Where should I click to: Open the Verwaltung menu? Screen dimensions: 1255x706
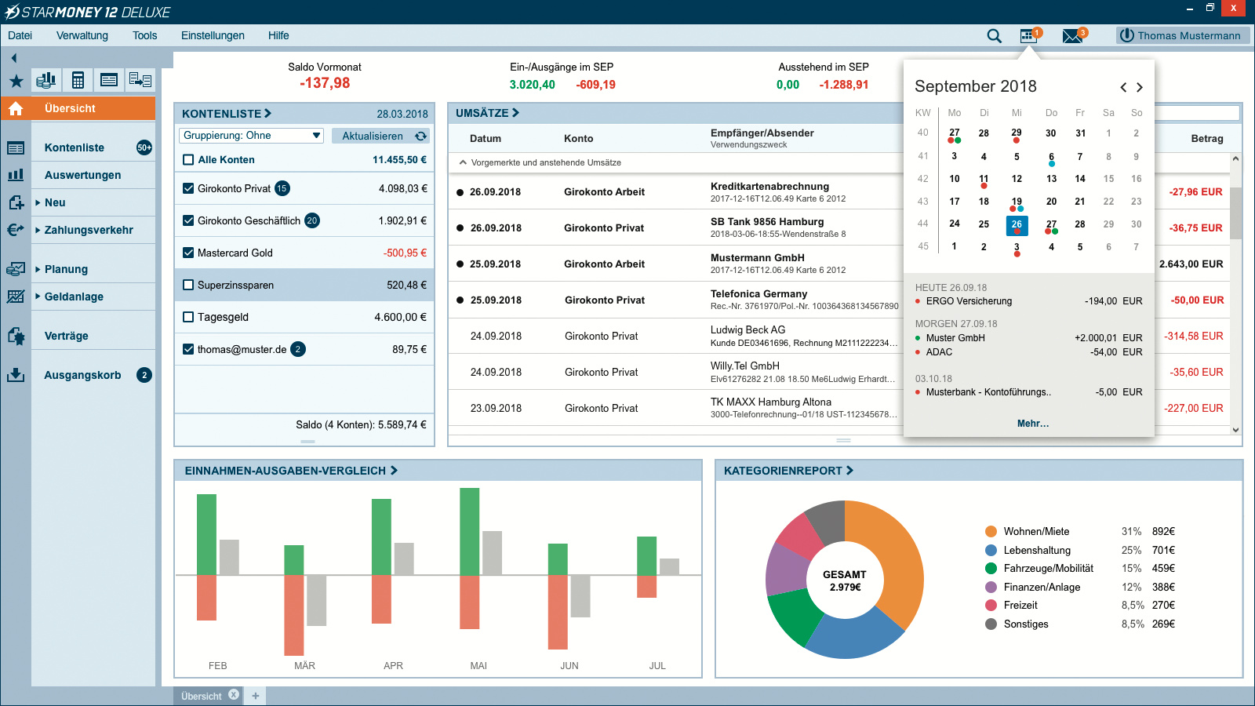pos(82,35)
